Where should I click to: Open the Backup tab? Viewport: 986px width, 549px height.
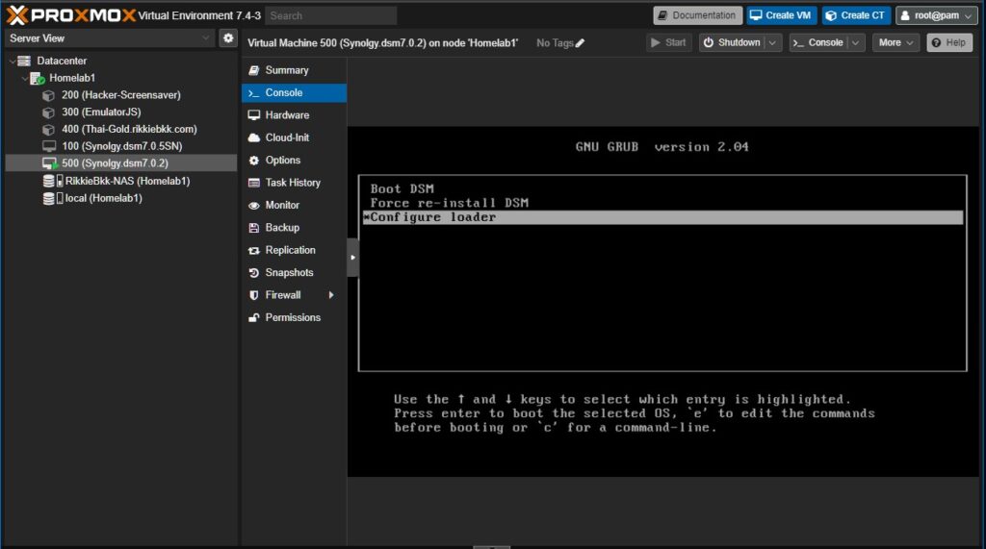pyautogui.click(x=294, y=228)
